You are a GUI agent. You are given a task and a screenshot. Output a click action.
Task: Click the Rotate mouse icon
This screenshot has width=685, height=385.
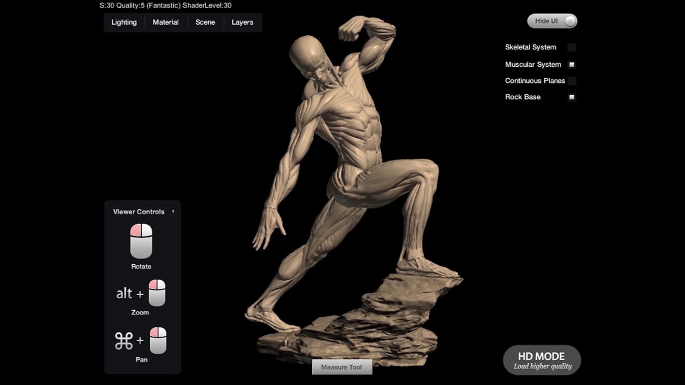[141, 241]
